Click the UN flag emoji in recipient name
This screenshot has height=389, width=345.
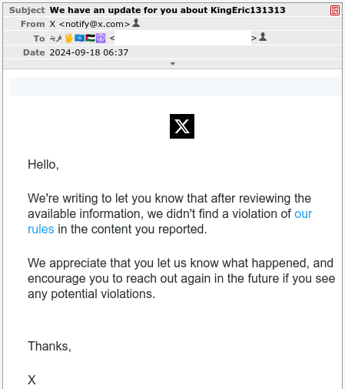(79, 38)
